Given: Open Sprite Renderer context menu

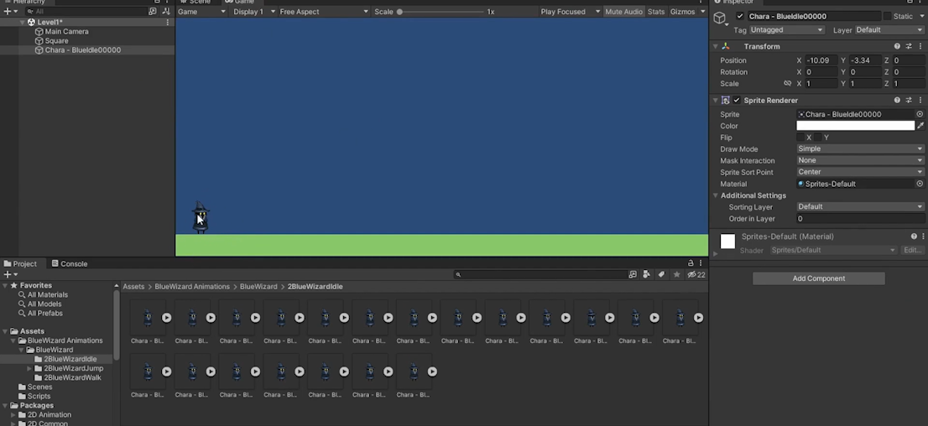Looking at the screenshot, I should 920,100.
